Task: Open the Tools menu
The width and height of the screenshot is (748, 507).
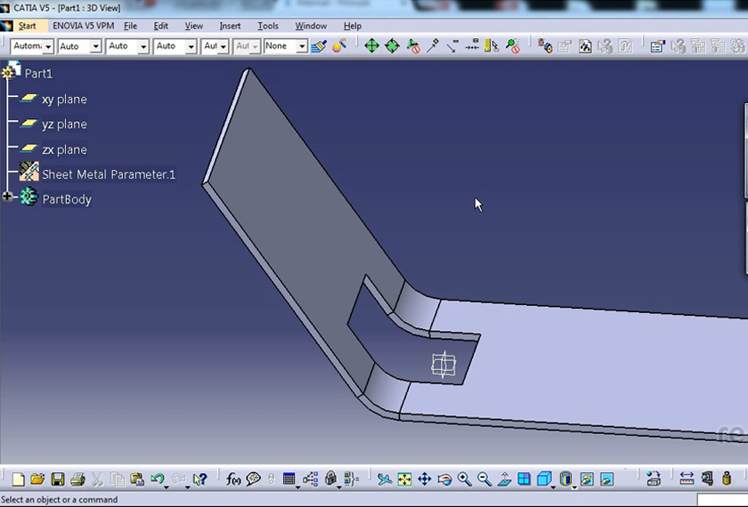Action: (x=267, y=26)
